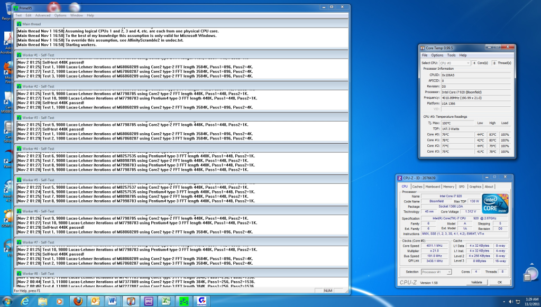The height and width of the screenshot is (307, 541).
Task: Select the Recycle Bin desktop icon
Action: click(x=6, y=11)
